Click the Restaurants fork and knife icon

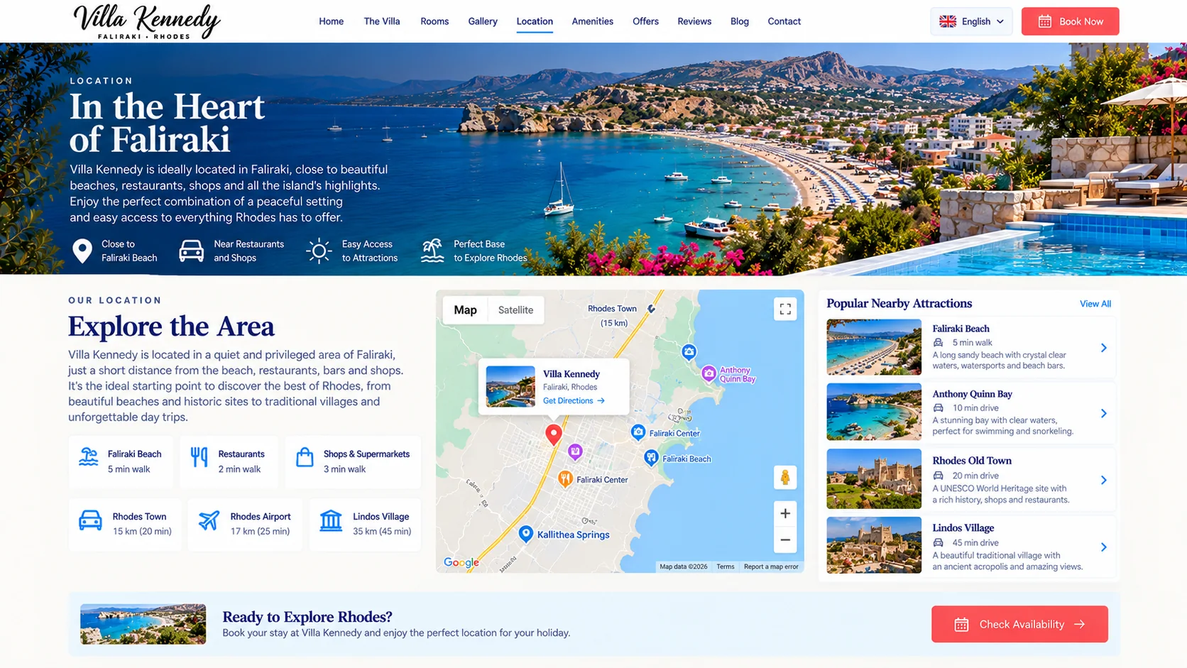199,458
